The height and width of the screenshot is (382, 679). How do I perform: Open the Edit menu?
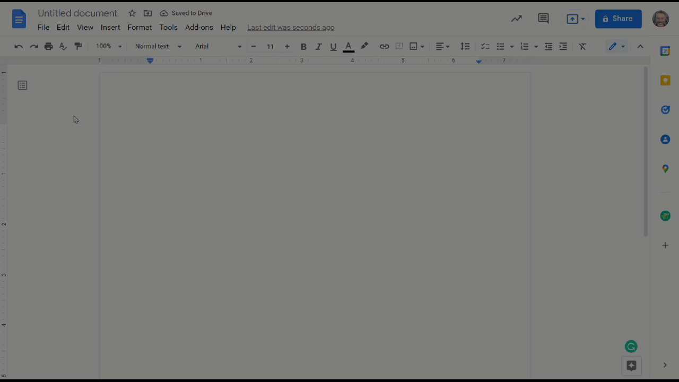(x=63, y=28)
